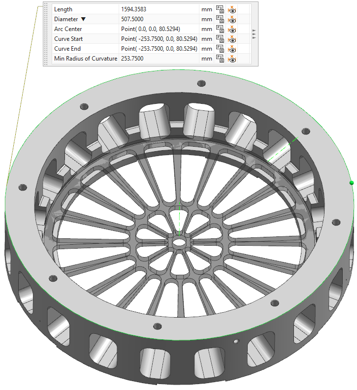
Task: Hide the Length row with eye icon
Action: [232, 9]
